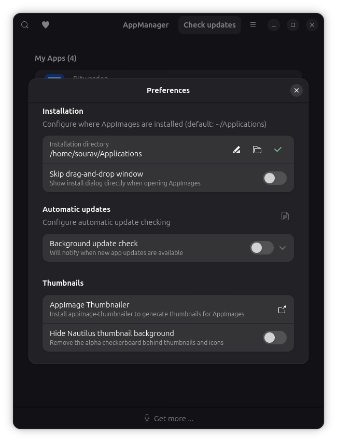Open the hamburger main menu
The image size is (337, 442).
pos(253,25)
